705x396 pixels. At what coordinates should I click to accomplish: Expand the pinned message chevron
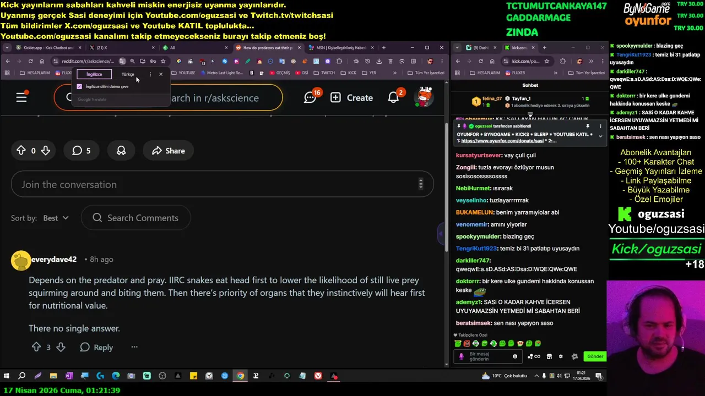600,136
